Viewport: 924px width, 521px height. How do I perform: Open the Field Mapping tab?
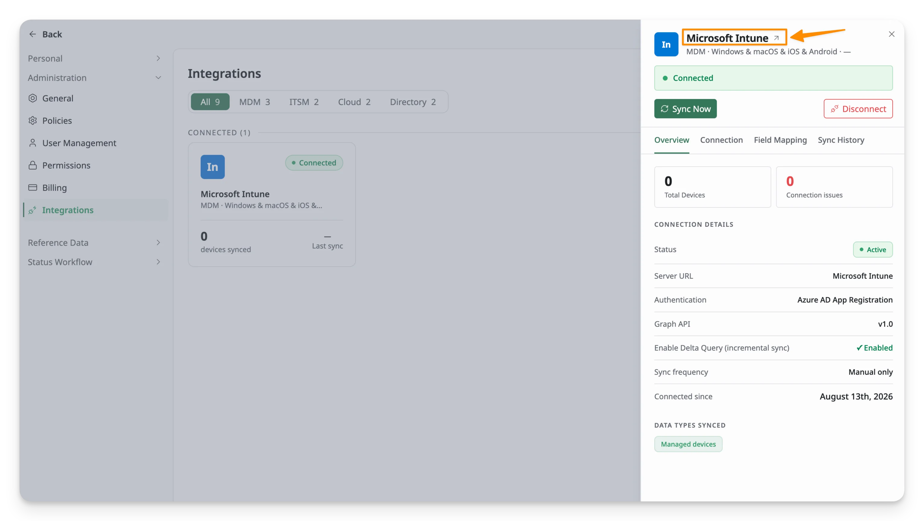(x=780, y=140)
